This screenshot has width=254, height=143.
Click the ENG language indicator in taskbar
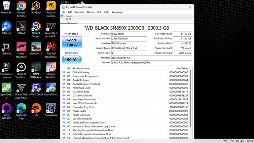tap(225, 141)
